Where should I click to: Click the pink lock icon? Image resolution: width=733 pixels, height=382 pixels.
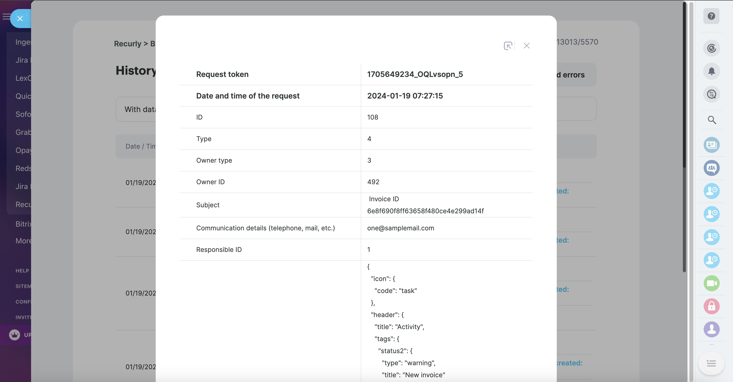(711, 306)
